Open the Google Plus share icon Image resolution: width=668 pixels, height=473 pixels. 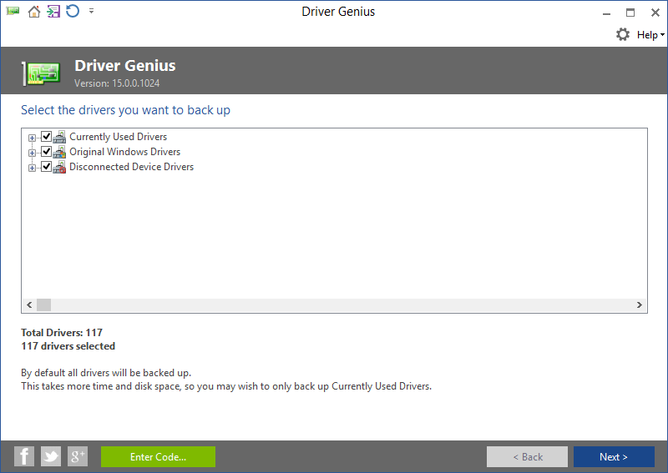(x=78, y=456)
